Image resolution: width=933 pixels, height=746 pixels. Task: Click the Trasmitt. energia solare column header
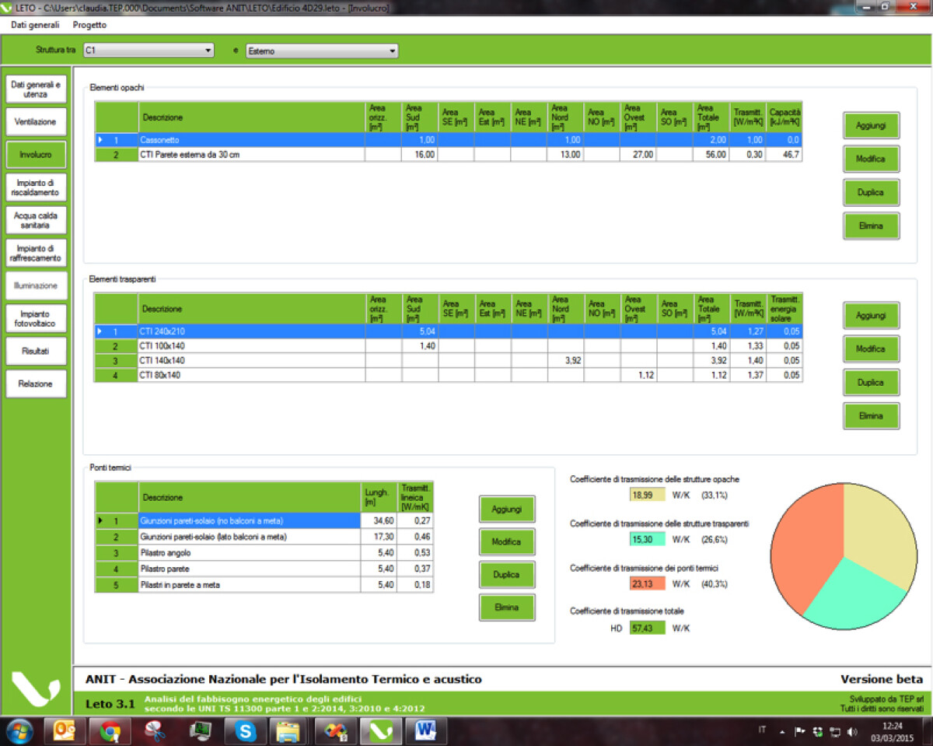tap(784, 309)
